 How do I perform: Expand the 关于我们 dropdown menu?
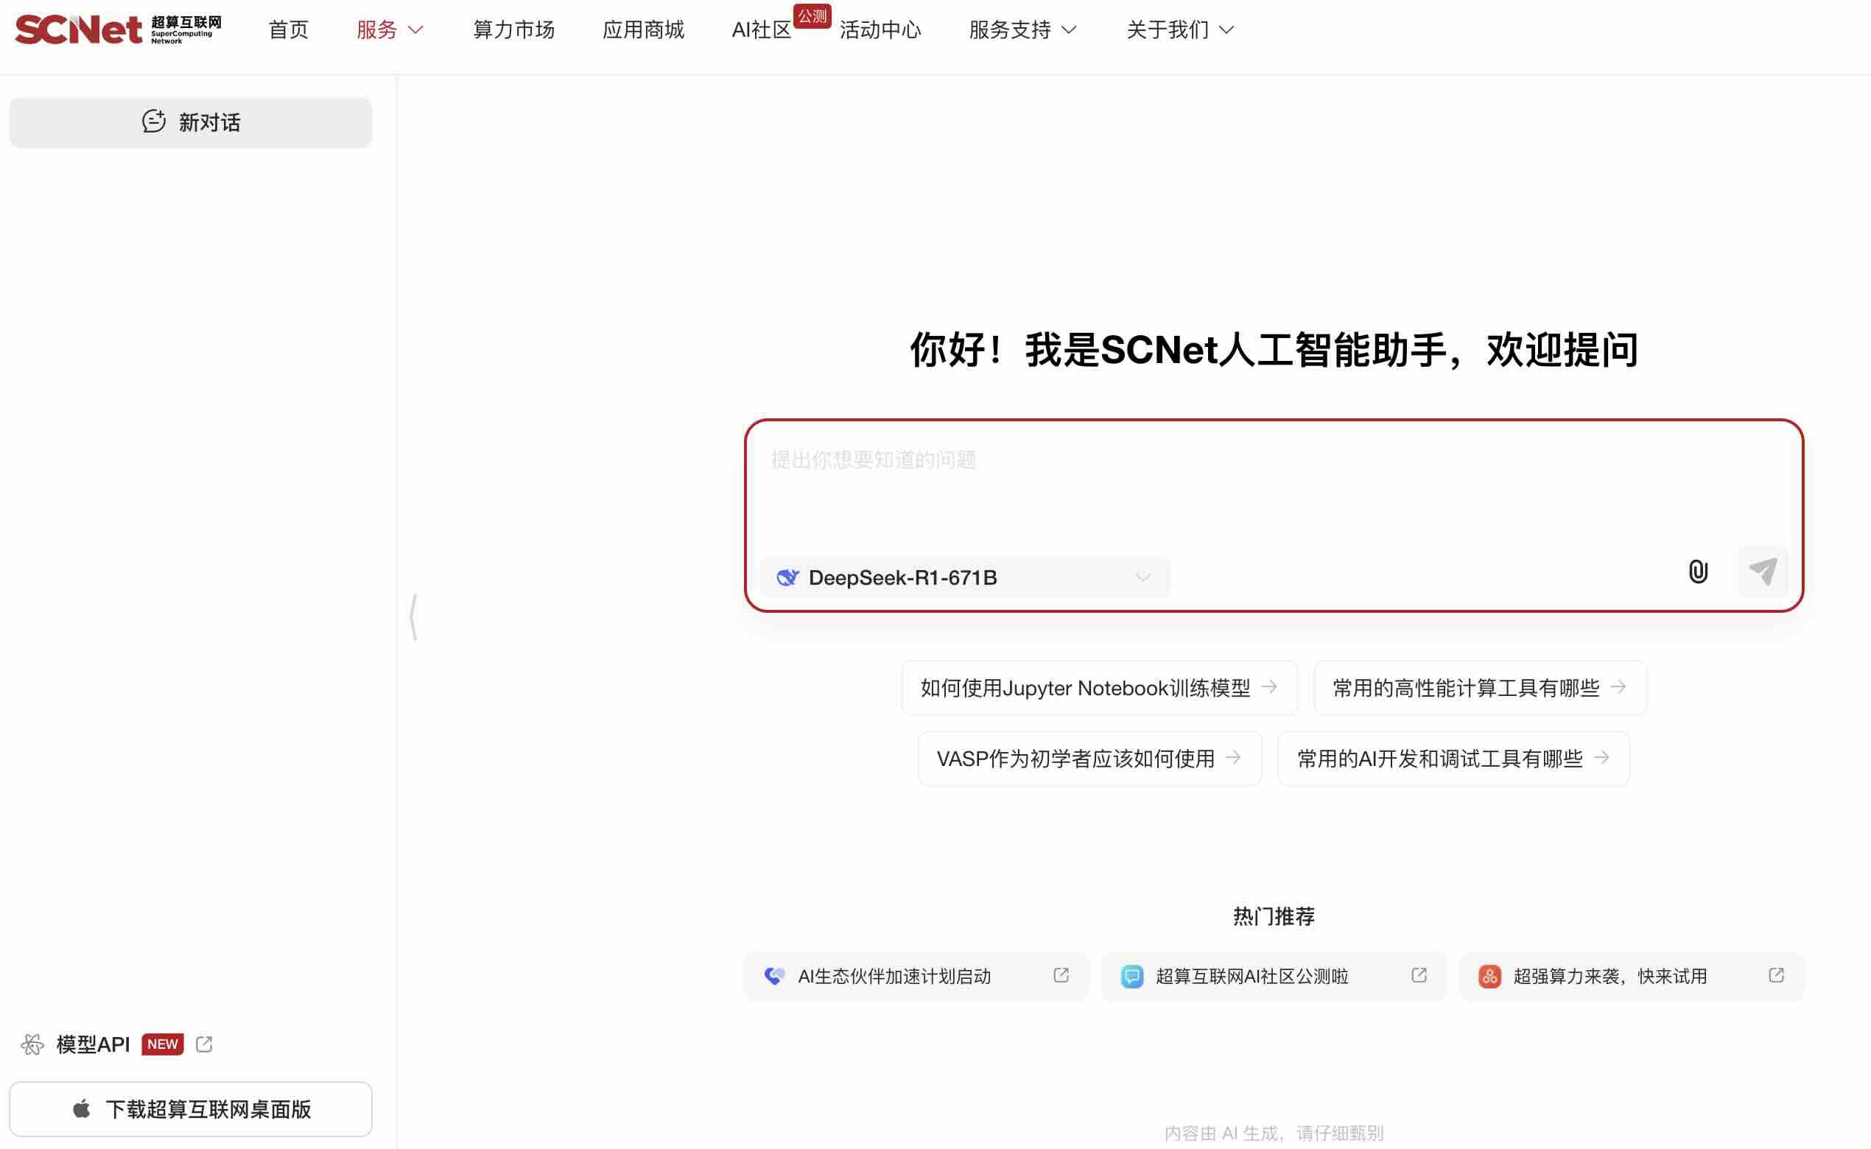point(1180,29)
